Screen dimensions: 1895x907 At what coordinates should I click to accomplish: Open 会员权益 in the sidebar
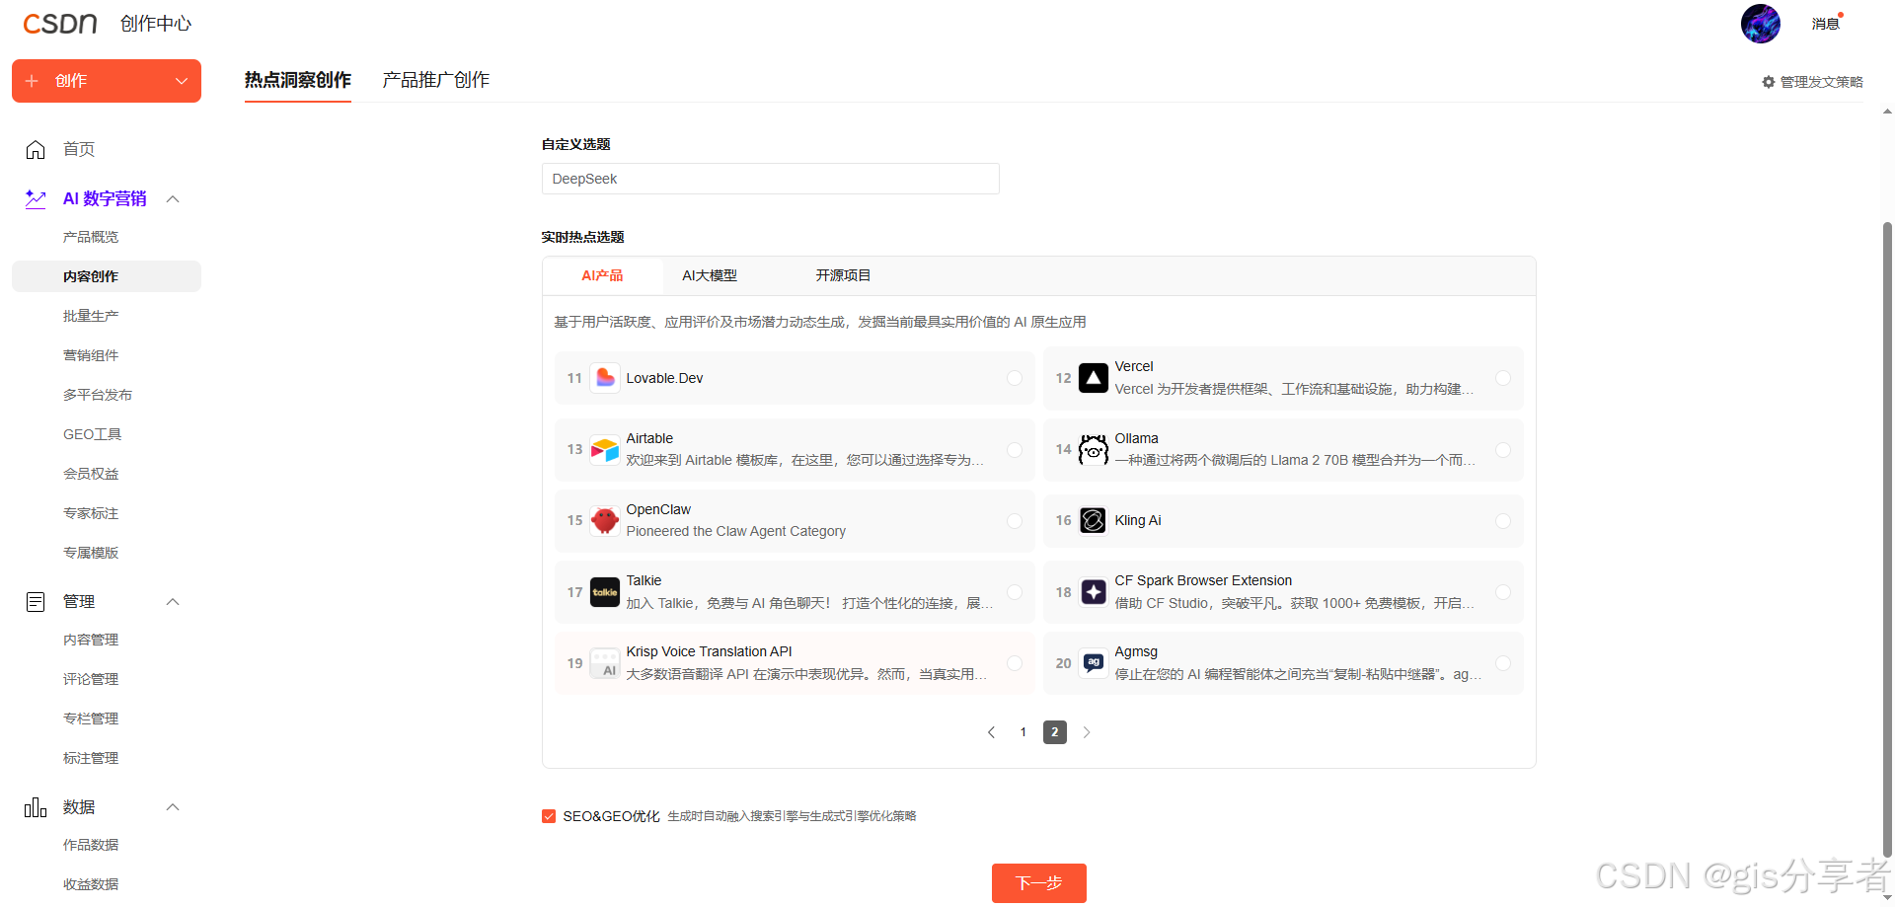(91, 474)
